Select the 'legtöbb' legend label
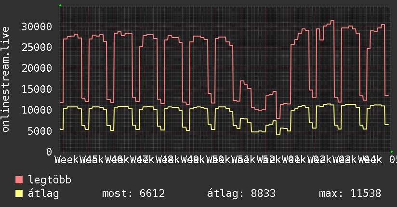Image resolution: width=397 pixels, height=207 pixels. tap(50, 180)
